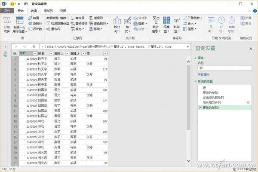Click the 所有属性 (All Properties) link

coord(204,74)
